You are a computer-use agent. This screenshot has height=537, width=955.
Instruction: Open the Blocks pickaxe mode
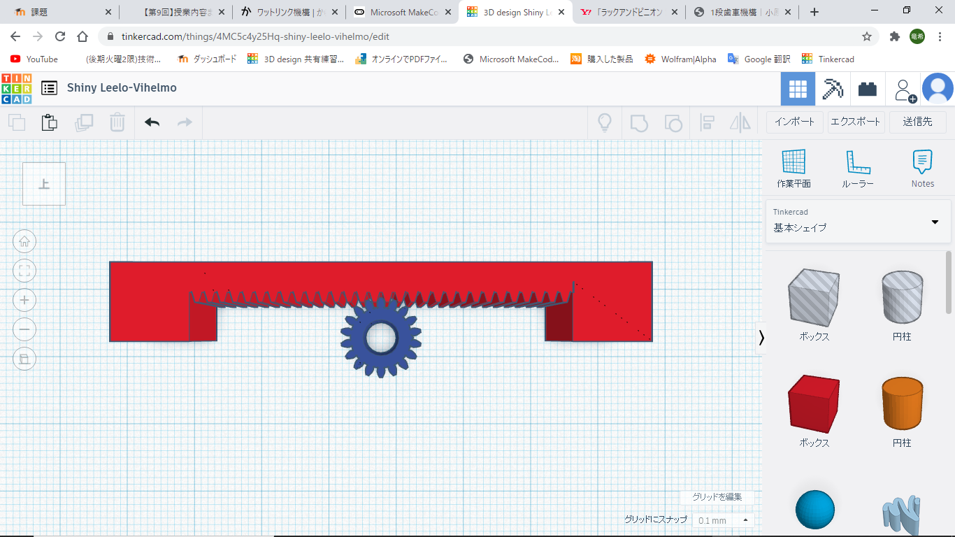tap(833, 89)
